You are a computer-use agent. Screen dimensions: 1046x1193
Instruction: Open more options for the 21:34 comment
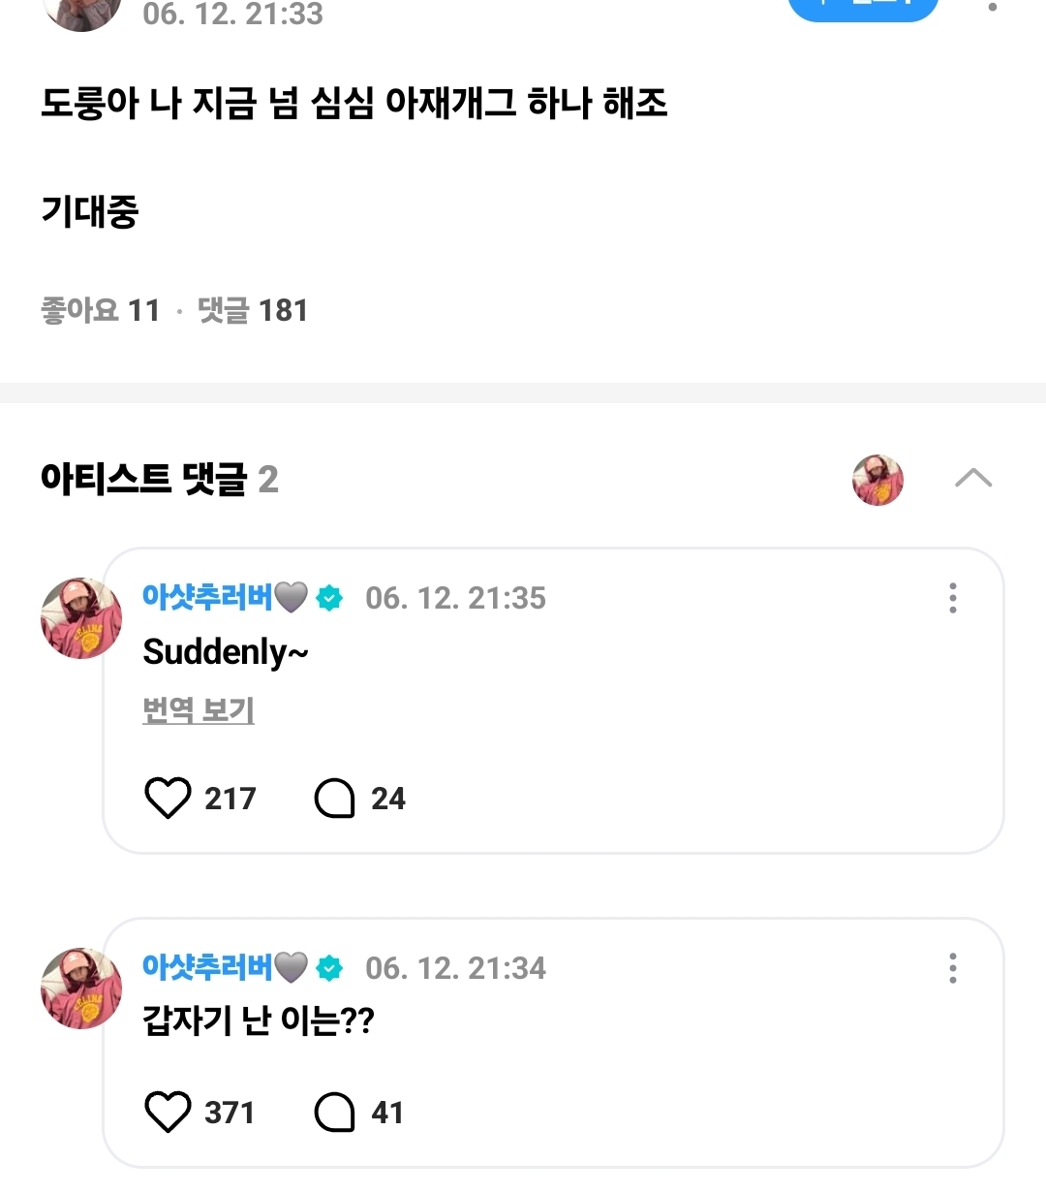point(953,968)
